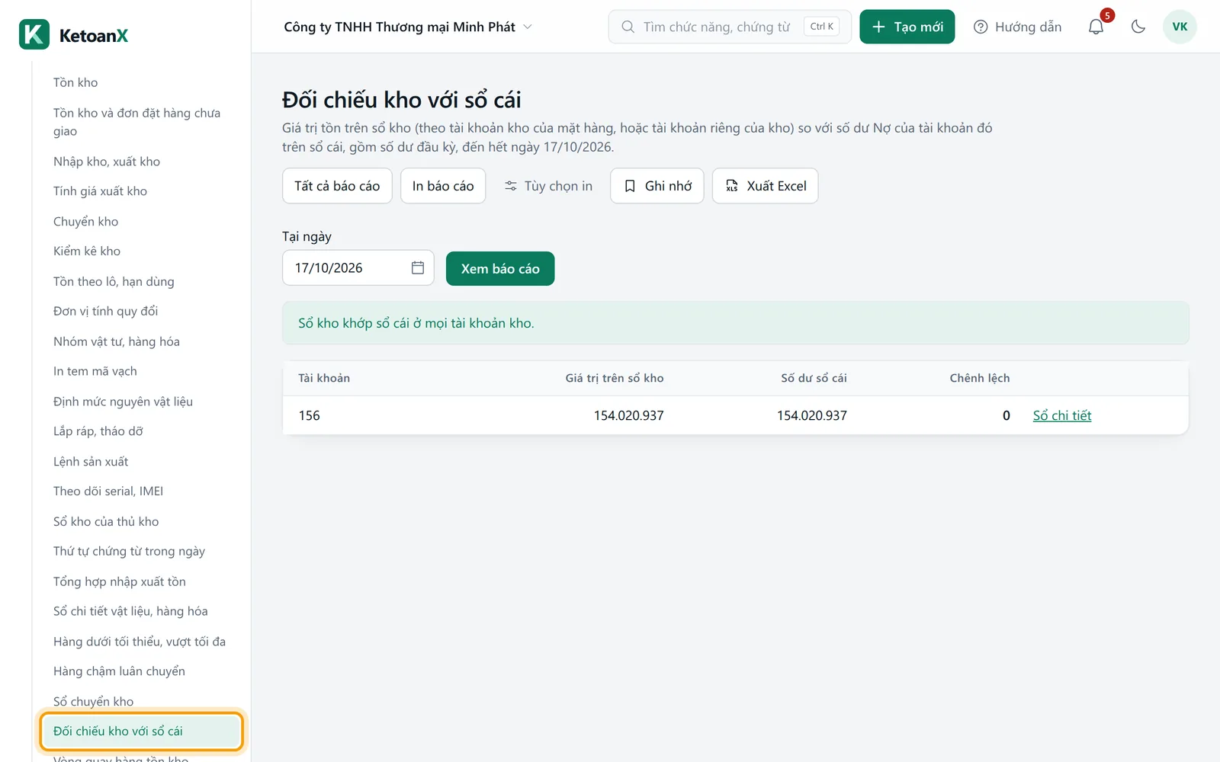Export via Xuất Excel button

tap(765, 186)
